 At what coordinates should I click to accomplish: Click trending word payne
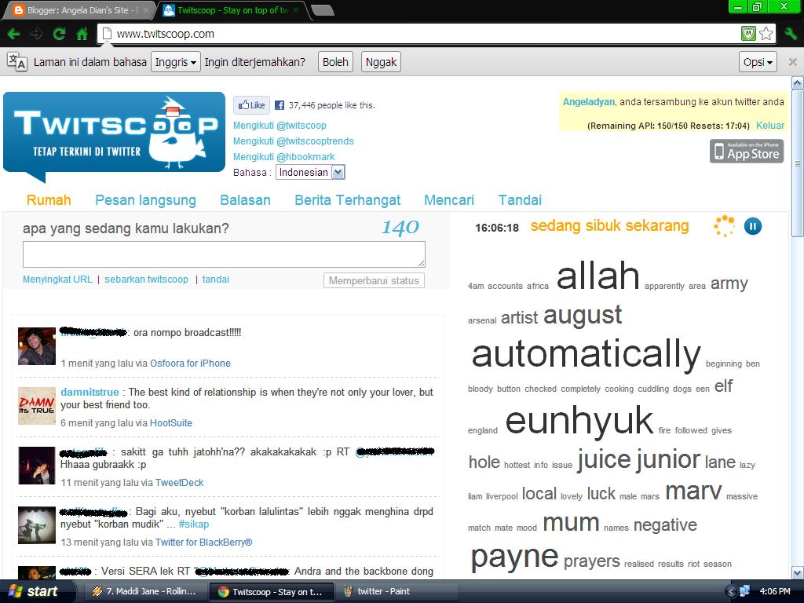tap(514, 557)
